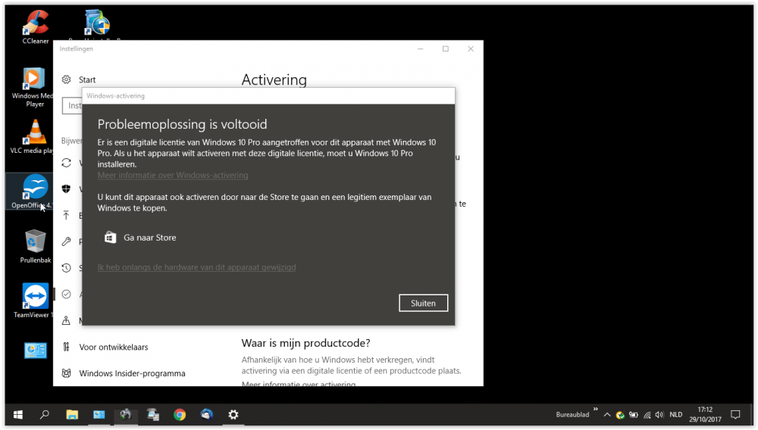Click the taskbar app with the grey globe icon

(x=126, y=415)
